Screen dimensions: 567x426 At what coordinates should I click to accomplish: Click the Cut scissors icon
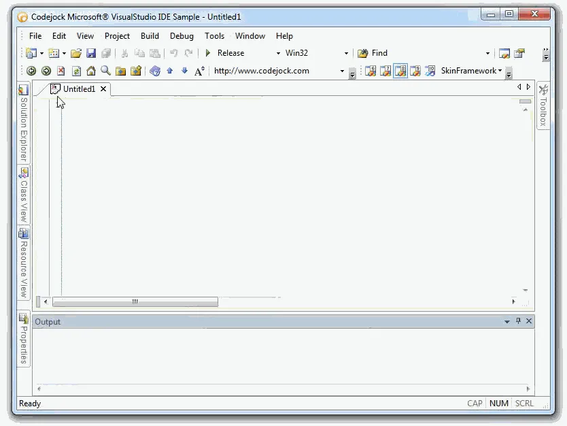click(125, 53)
